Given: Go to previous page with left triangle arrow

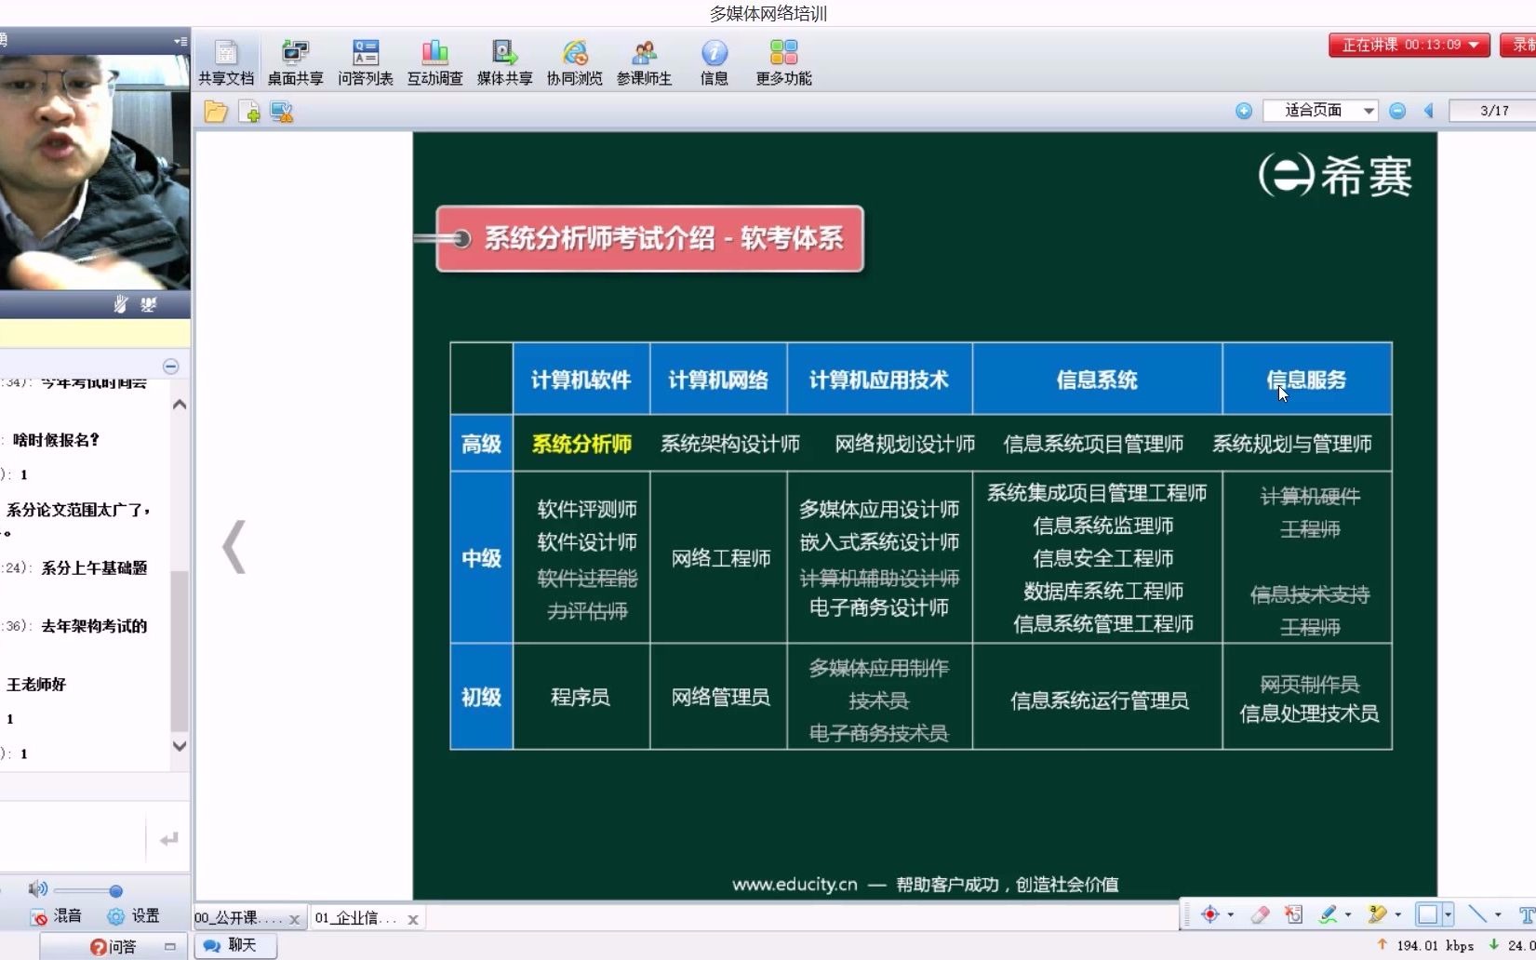Looking at the screenshot, I should pyautogui.click(x=1429, y=111).
